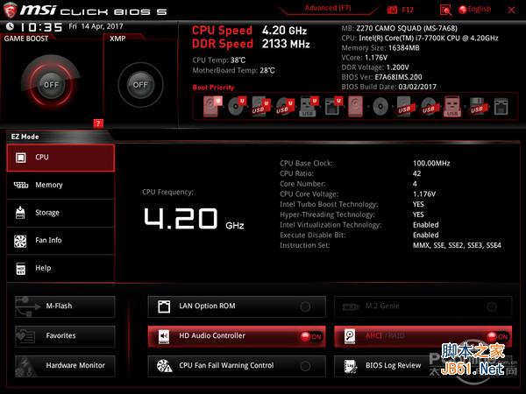Toggle the AHCI / RAID switch
Screen dimensions: 526x394
[423, 336]
